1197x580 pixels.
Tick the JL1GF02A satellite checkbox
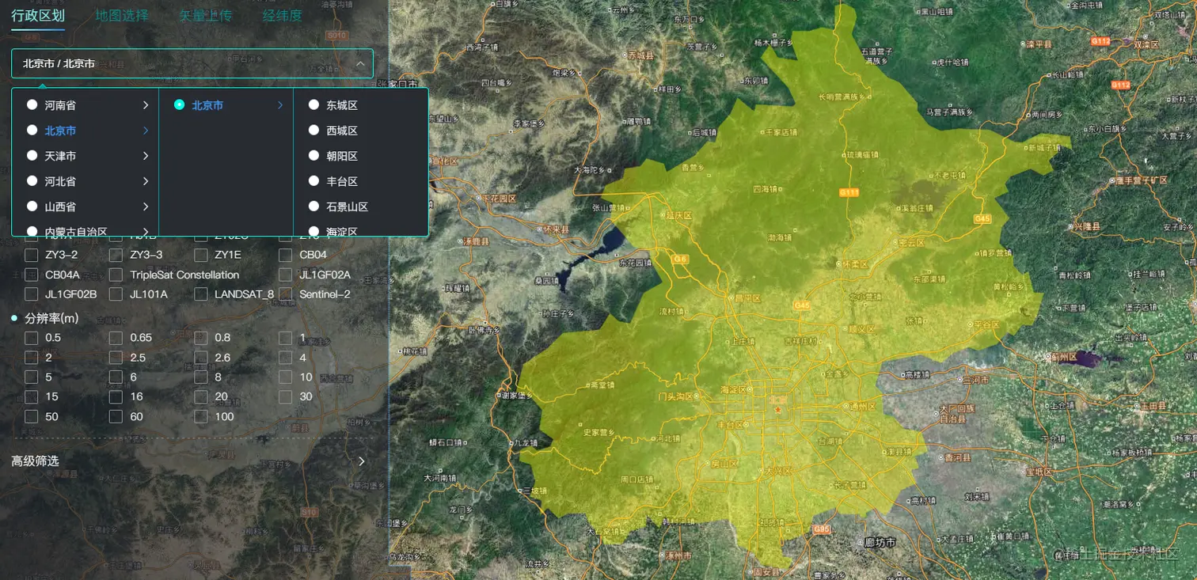(286, 275)
